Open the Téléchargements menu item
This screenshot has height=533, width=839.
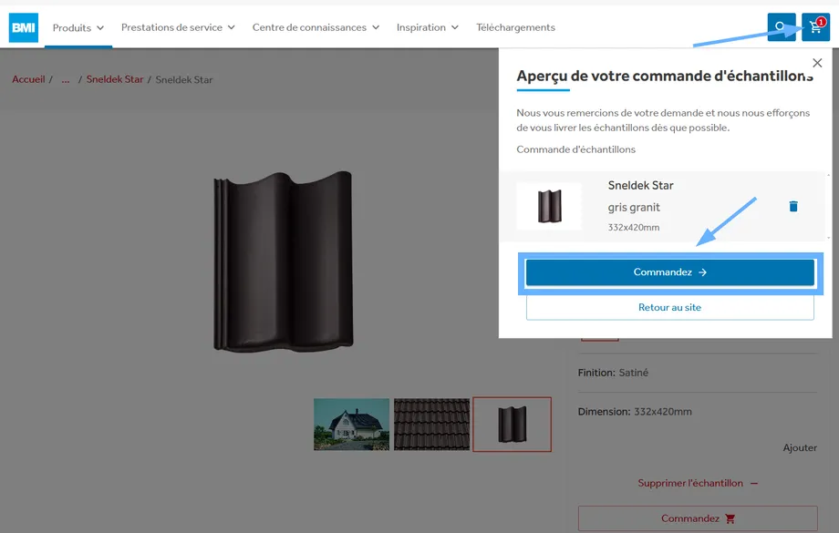click(x=515, y=27)
